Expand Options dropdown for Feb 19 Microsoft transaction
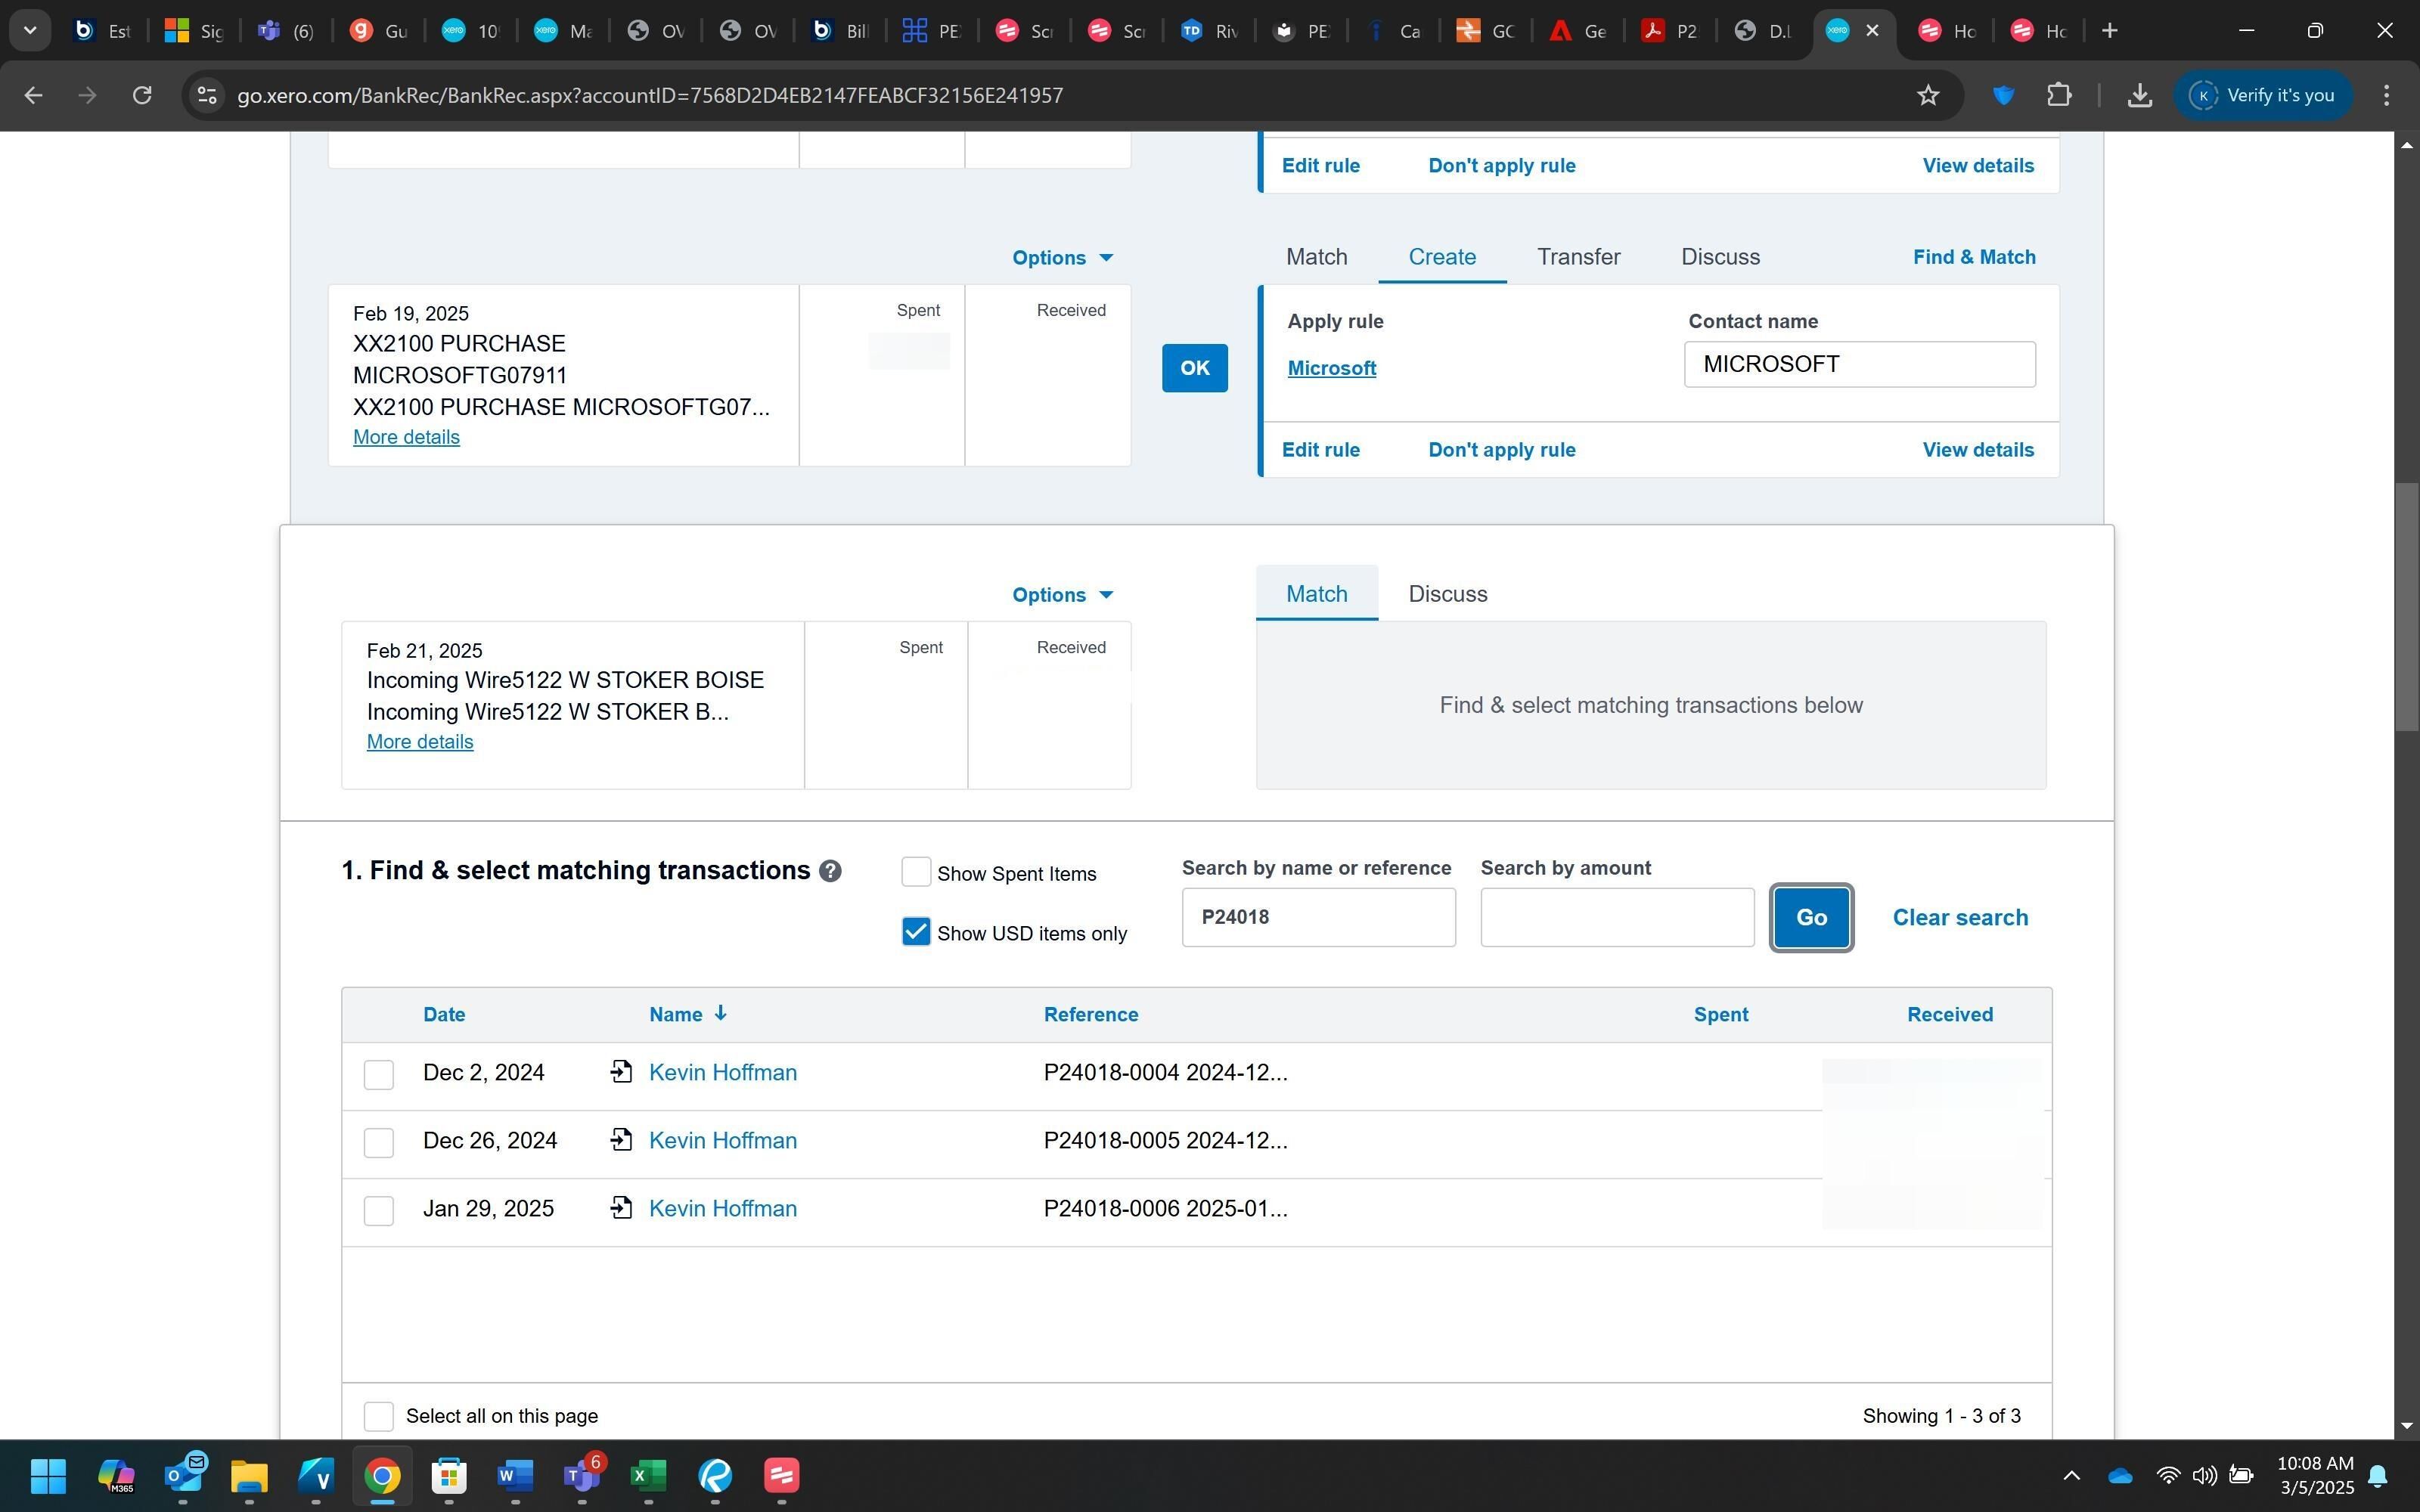This screenshot has width=2420, height=1512. tap(1062, 258)
